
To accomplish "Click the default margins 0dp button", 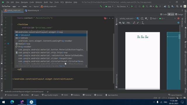I will 128,23.
